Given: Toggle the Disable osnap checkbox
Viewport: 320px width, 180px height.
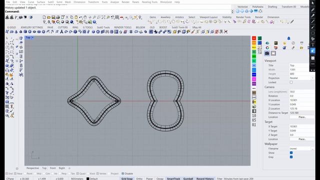Looking at the screenshot, I should pyautogui.click(x=123, y=173).
